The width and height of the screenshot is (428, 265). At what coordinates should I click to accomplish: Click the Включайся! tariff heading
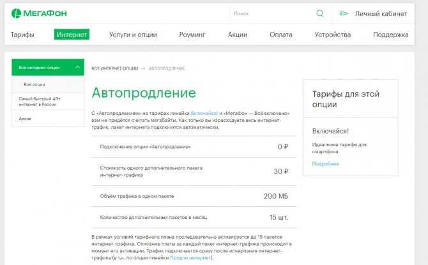click(x=330, y=131)
